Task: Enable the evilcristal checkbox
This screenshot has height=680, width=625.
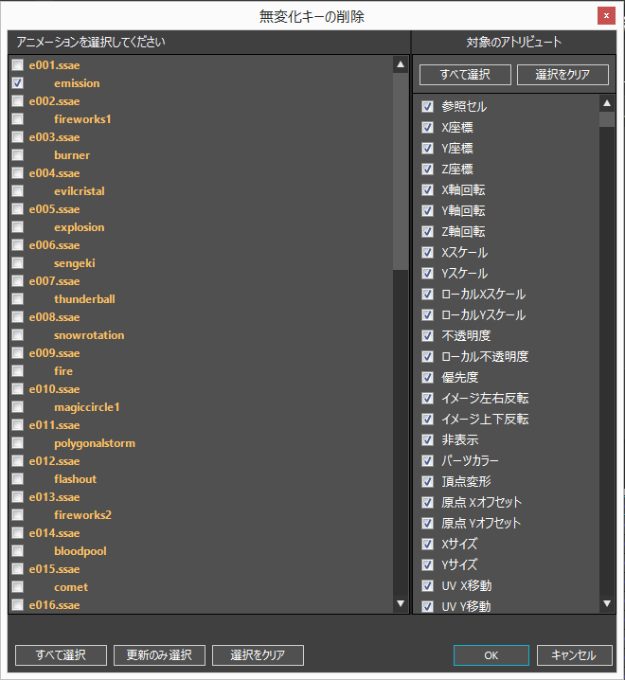Action: (17, 190)
